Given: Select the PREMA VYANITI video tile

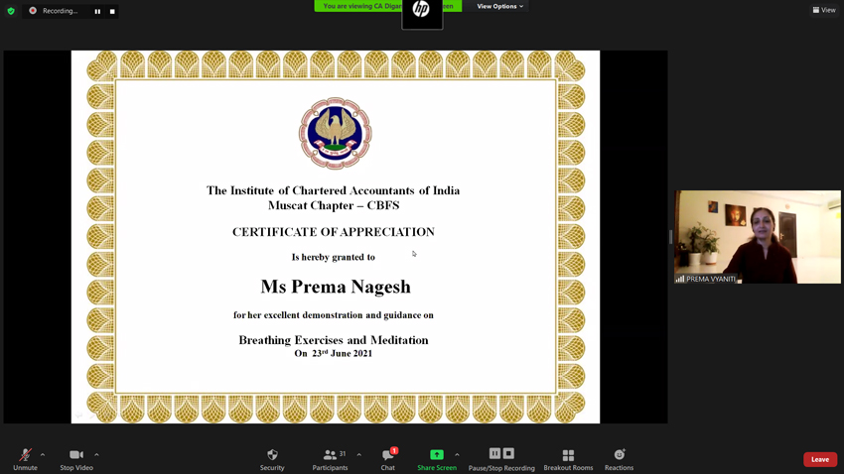Looking at the screenshot, I should pyautogui.click(x=758, y=237).
